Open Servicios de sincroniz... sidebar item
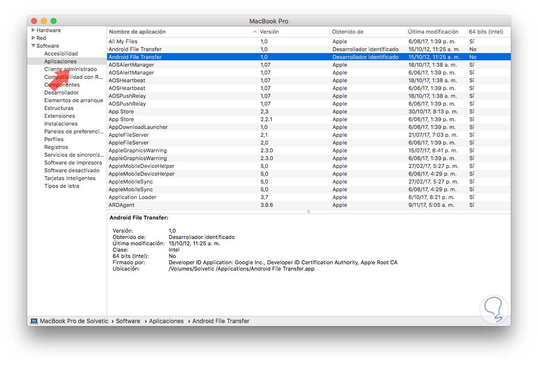 pyautogui.click(x=74, y=155)
